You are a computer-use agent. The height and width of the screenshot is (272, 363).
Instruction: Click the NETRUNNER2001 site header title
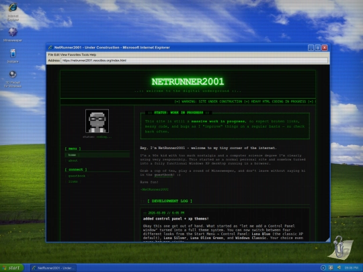tap(188, 81)
